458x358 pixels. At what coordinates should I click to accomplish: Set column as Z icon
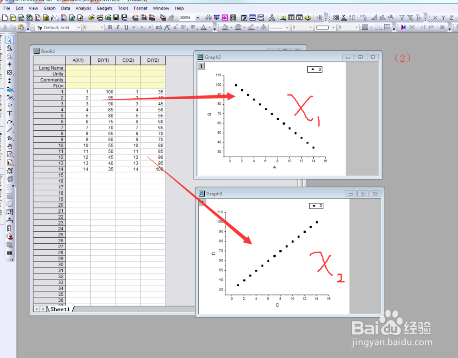coord(452,18)
